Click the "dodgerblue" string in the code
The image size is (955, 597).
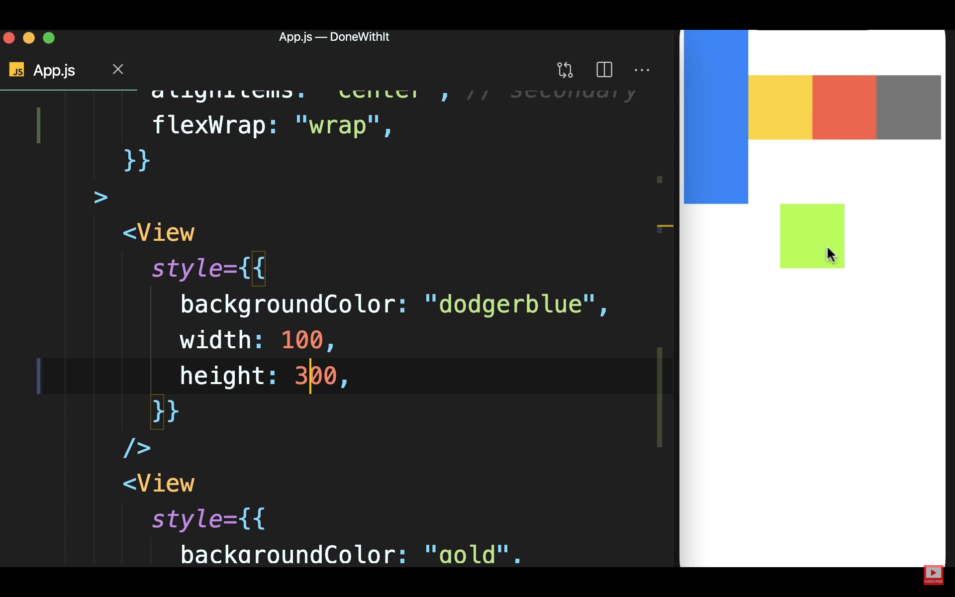[x=510, y=304]
